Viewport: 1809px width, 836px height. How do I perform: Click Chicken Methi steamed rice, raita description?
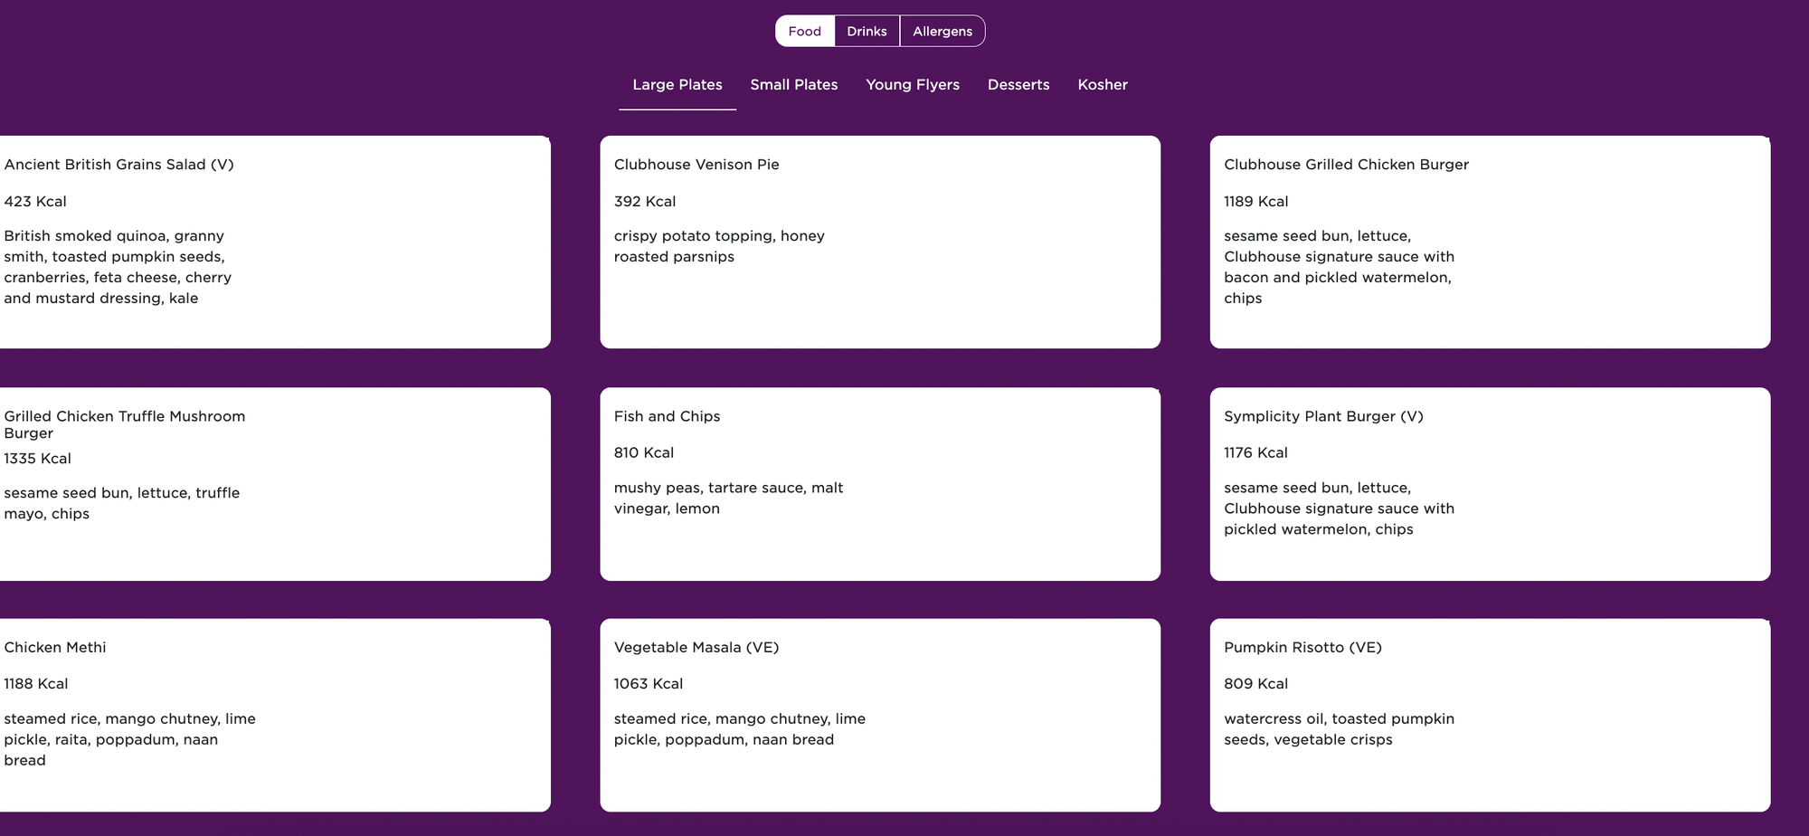tap(129, 740)
